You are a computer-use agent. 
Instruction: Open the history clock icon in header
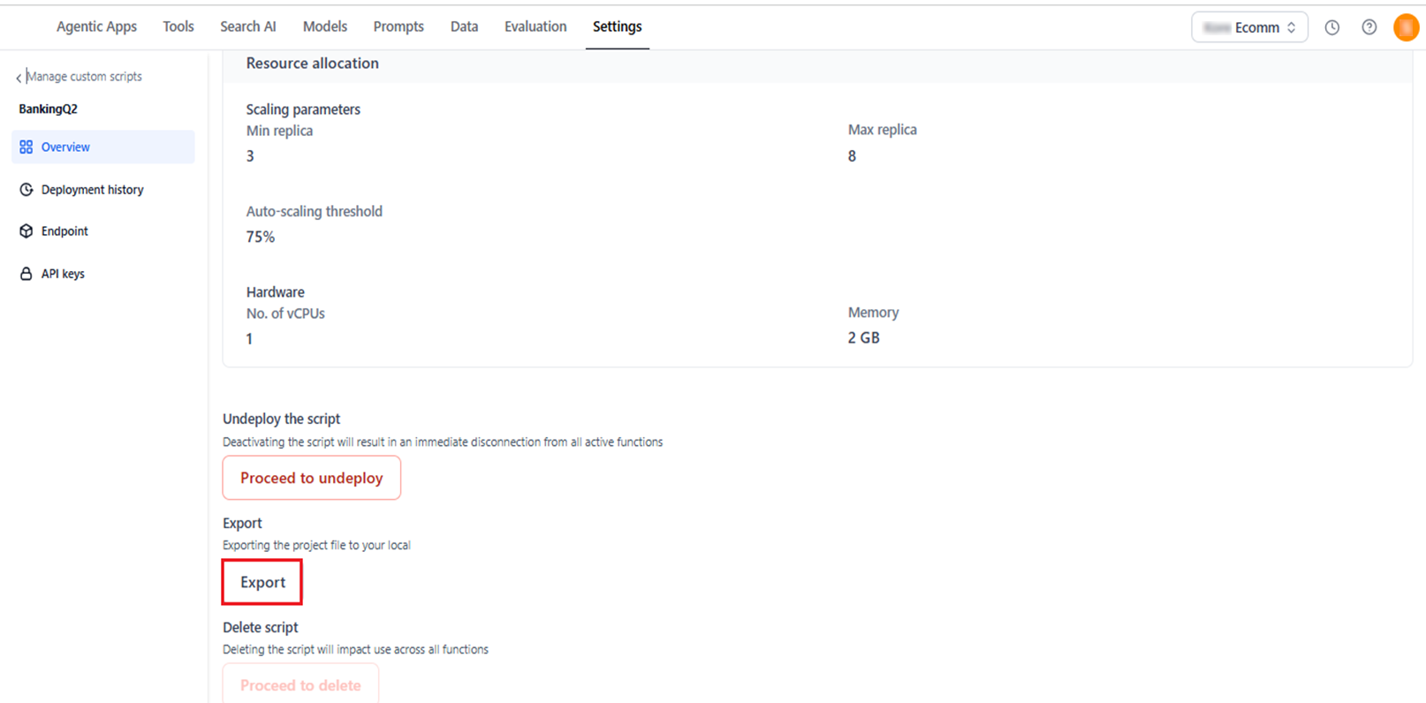point(1331,27)
